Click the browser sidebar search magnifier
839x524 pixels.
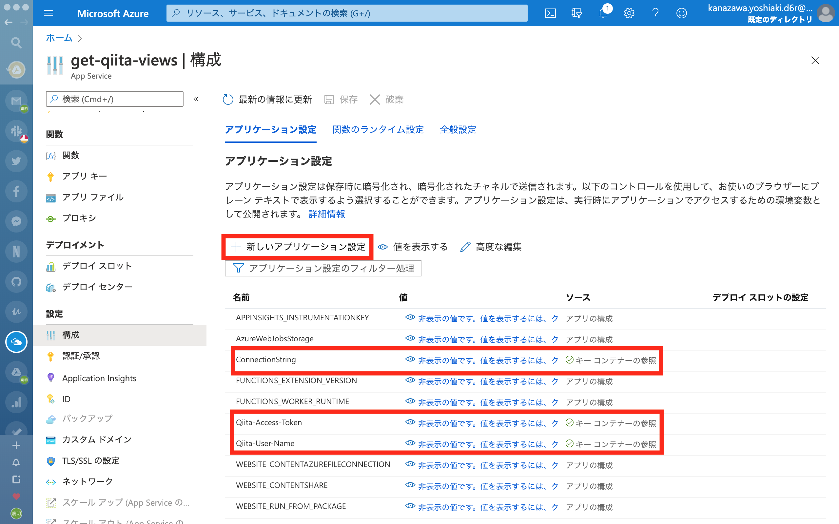[16, 43]
